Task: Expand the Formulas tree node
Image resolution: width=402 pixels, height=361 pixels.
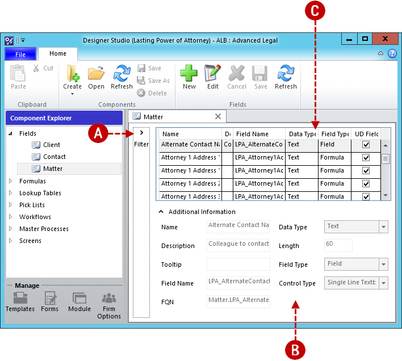Action: point(11,181)
